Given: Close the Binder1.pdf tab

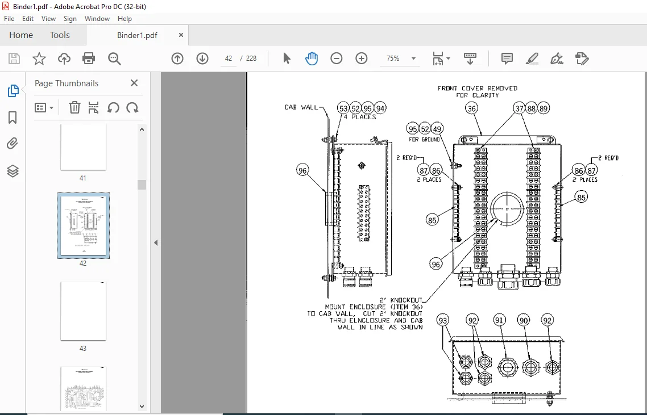Looking at the screenshot, I should [x=181, y=35].
